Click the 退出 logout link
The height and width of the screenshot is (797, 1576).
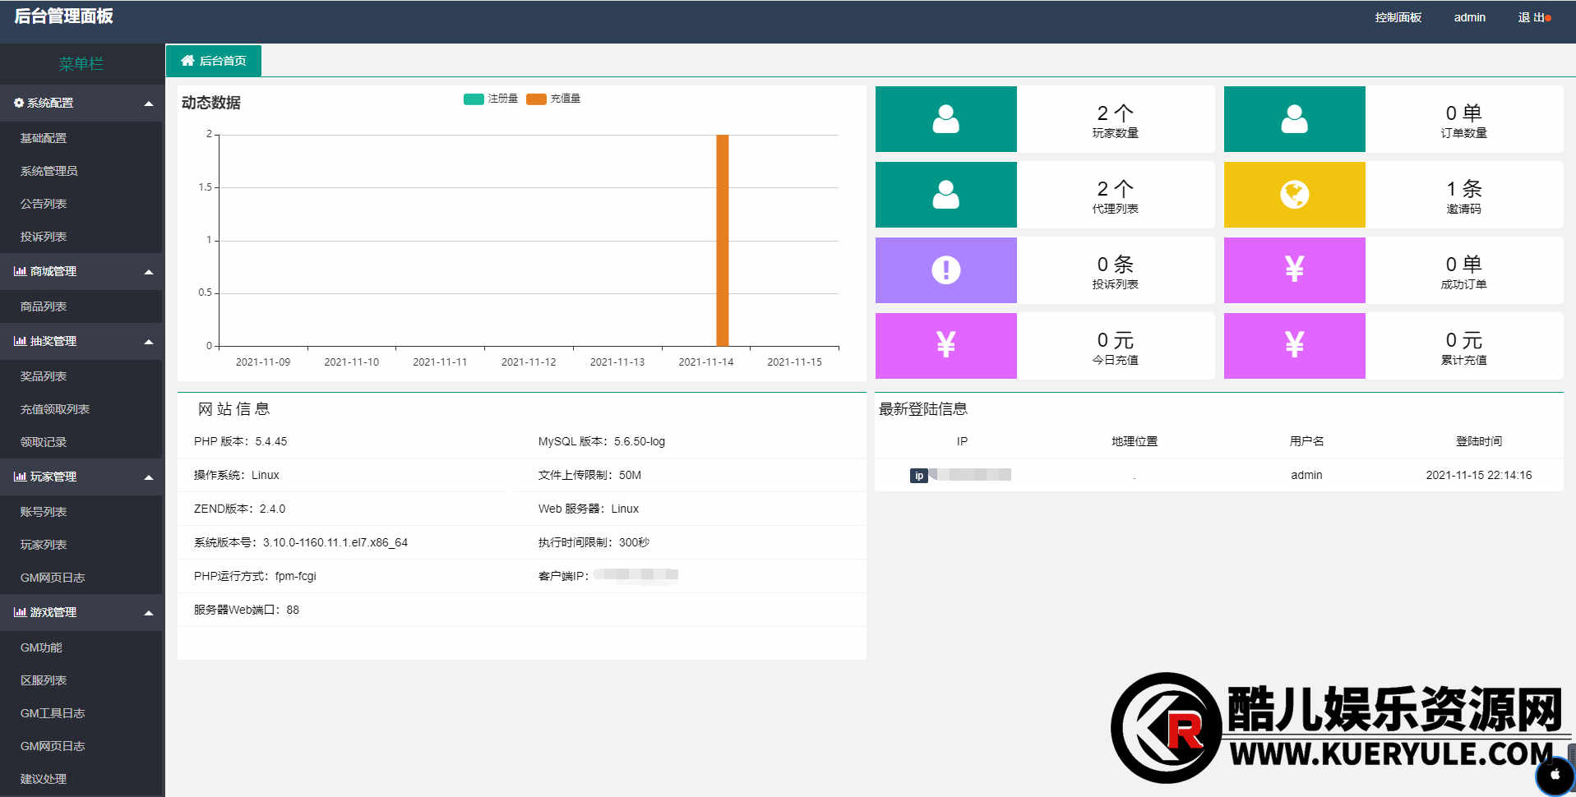(x=1532, y=17)
